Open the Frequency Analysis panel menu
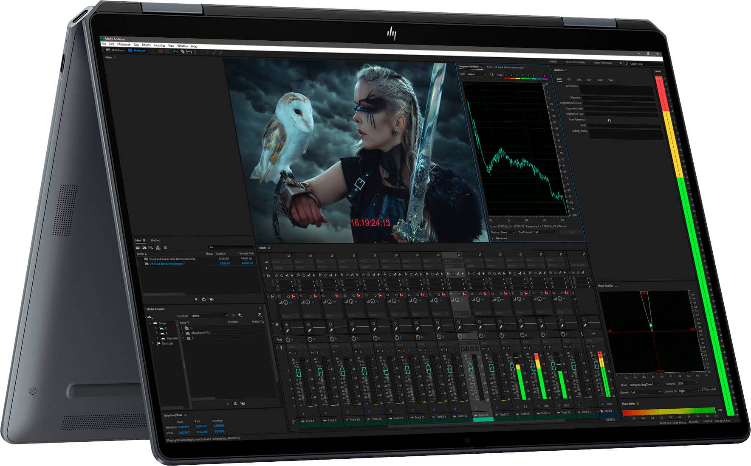 tap(481, 67)
